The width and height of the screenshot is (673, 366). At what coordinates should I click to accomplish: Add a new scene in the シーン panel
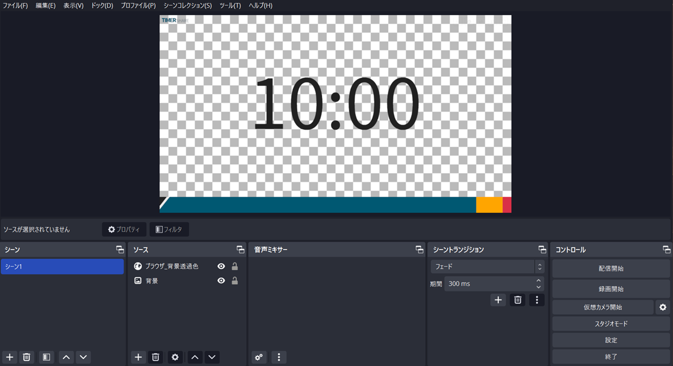click(x=9, y=357)
